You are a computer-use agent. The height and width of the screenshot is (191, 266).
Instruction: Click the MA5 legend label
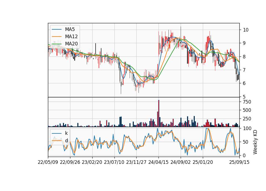tap(70, 29)
